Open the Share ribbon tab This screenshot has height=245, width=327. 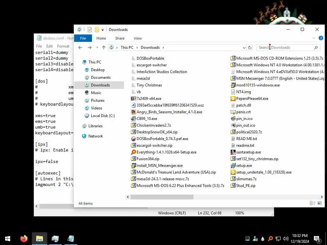tap(120, 38)
